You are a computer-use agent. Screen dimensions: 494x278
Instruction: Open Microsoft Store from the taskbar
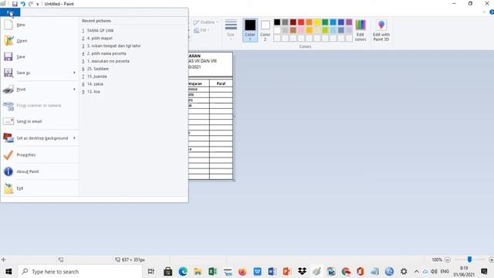pos(167,271)
